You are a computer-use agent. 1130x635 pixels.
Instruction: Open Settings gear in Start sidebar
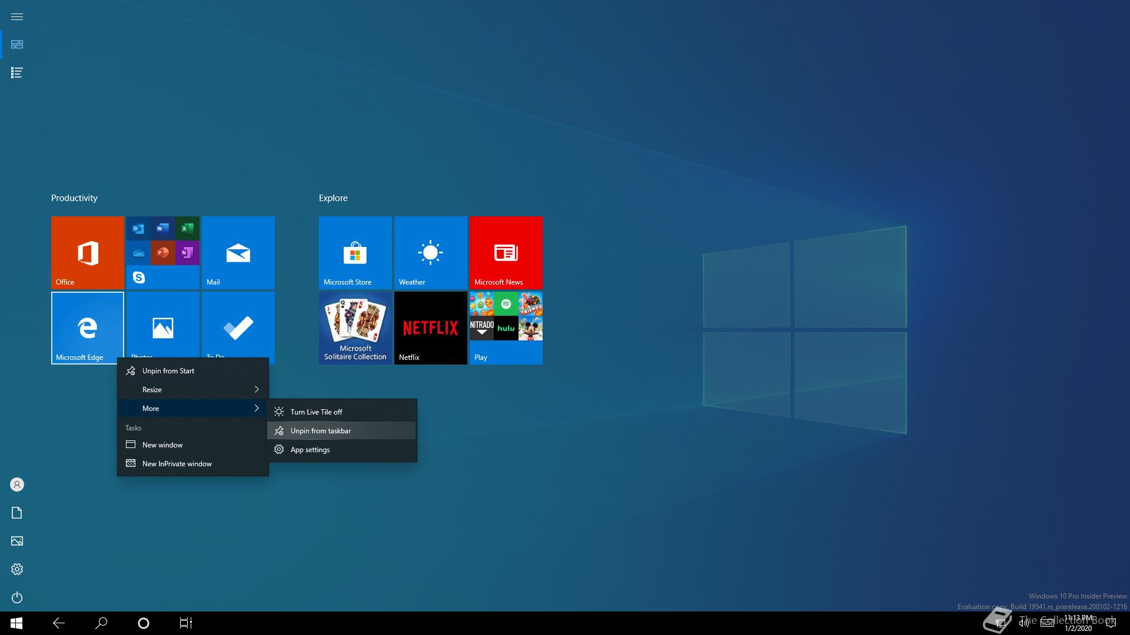coord(17,569)
